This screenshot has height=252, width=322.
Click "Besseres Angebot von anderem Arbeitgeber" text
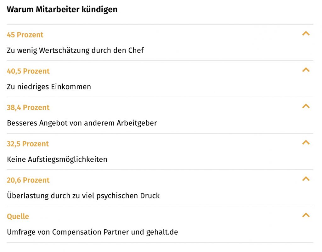82,123
